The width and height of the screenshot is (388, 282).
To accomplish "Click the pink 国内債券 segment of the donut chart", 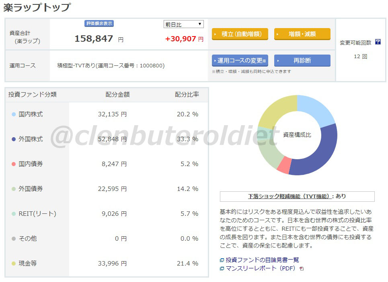I will (285, 165).
